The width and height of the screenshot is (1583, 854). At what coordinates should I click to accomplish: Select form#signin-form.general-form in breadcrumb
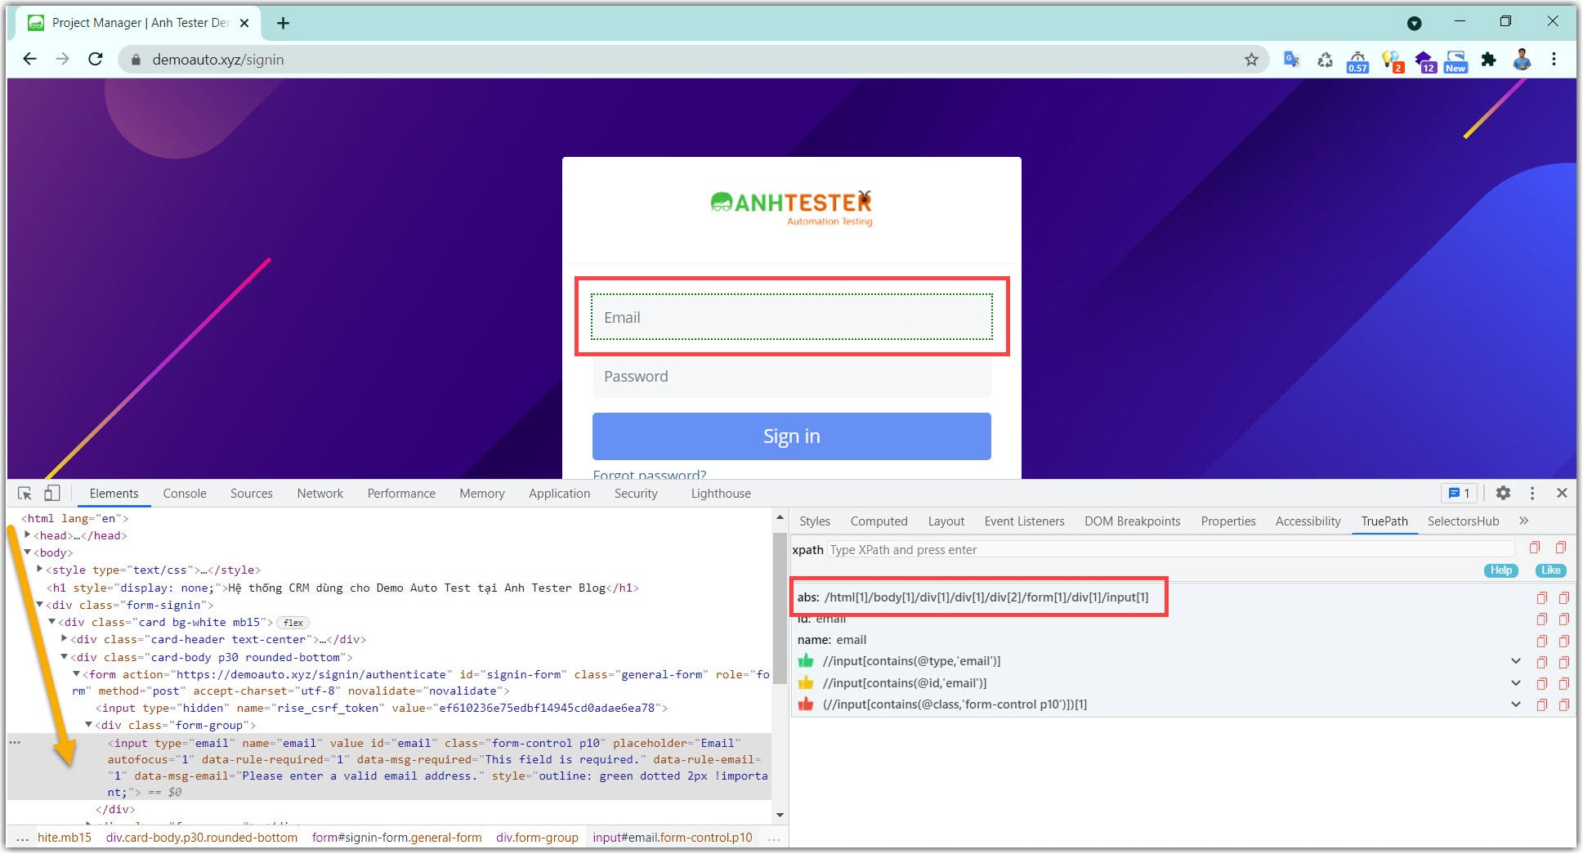[396, 838]
